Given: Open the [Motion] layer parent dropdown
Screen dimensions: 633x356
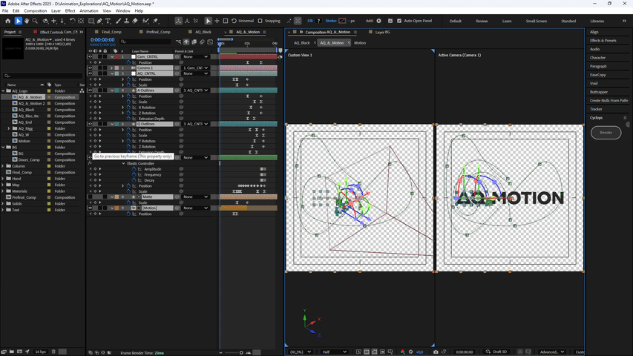Looking at the screenshot, I should point(195,208).
